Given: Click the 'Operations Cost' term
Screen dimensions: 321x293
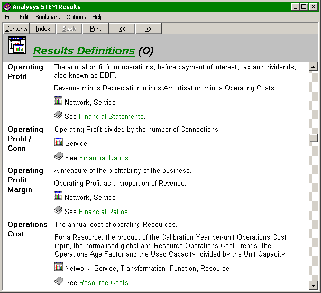Looking at the screenshot, I should tap(27, 229).
